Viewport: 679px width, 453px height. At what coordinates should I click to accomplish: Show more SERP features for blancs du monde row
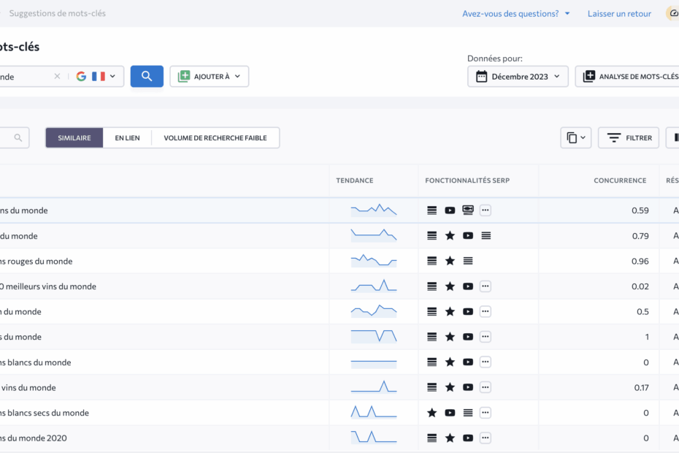(x=486, y=362)
